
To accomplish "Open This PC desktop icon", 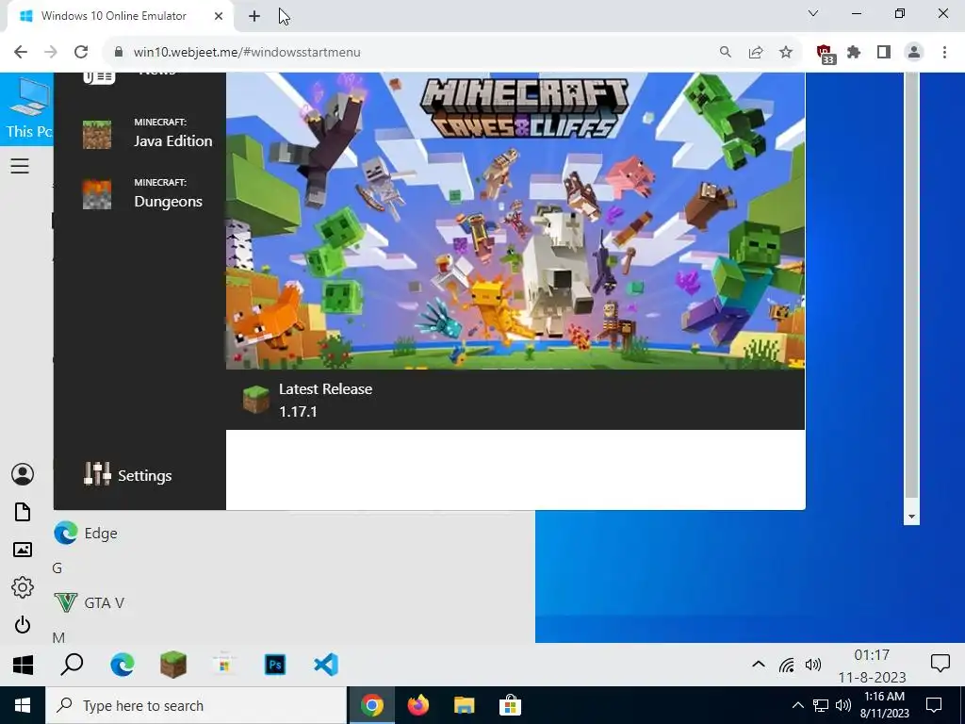I will click(x=27, y=108).
